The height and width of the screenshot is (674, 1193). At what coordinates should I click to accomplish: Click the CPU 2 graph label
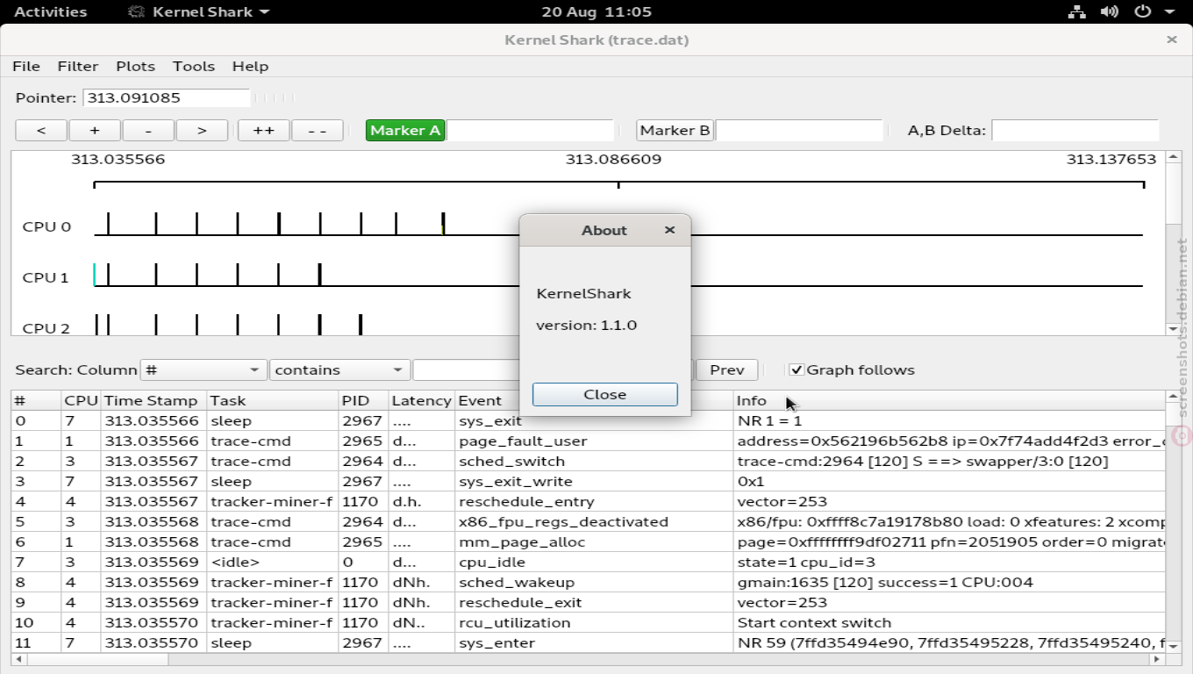point(46,328)
